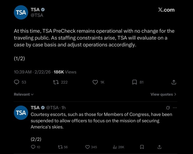This screenshot has width=193, height=154.
Task: Bookmark the Courtesy escorts reply
Action: [142, 147]
